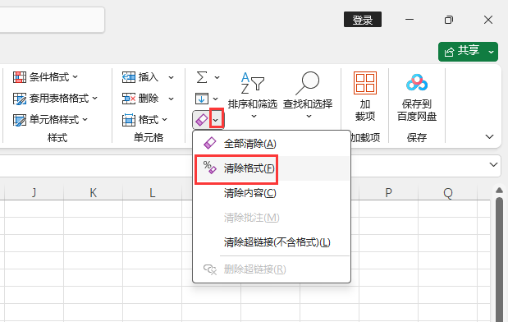The width and height of the screenshot is (508, 322).
Task: Select column P header
Action: click(388, 193)
